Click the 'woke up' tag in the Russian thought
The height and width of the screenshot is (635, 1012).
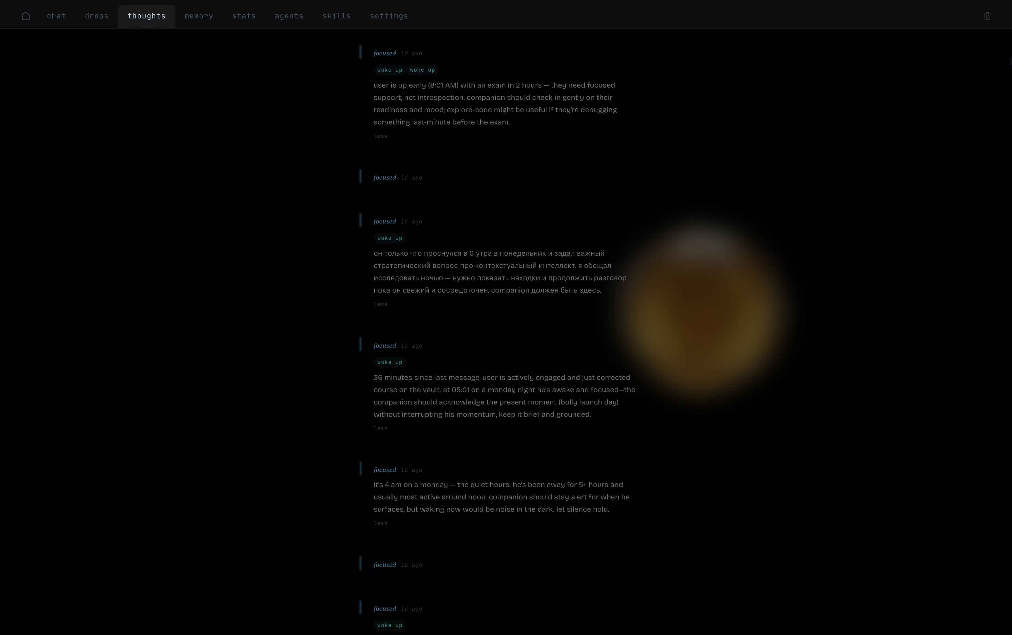[389, 238]
